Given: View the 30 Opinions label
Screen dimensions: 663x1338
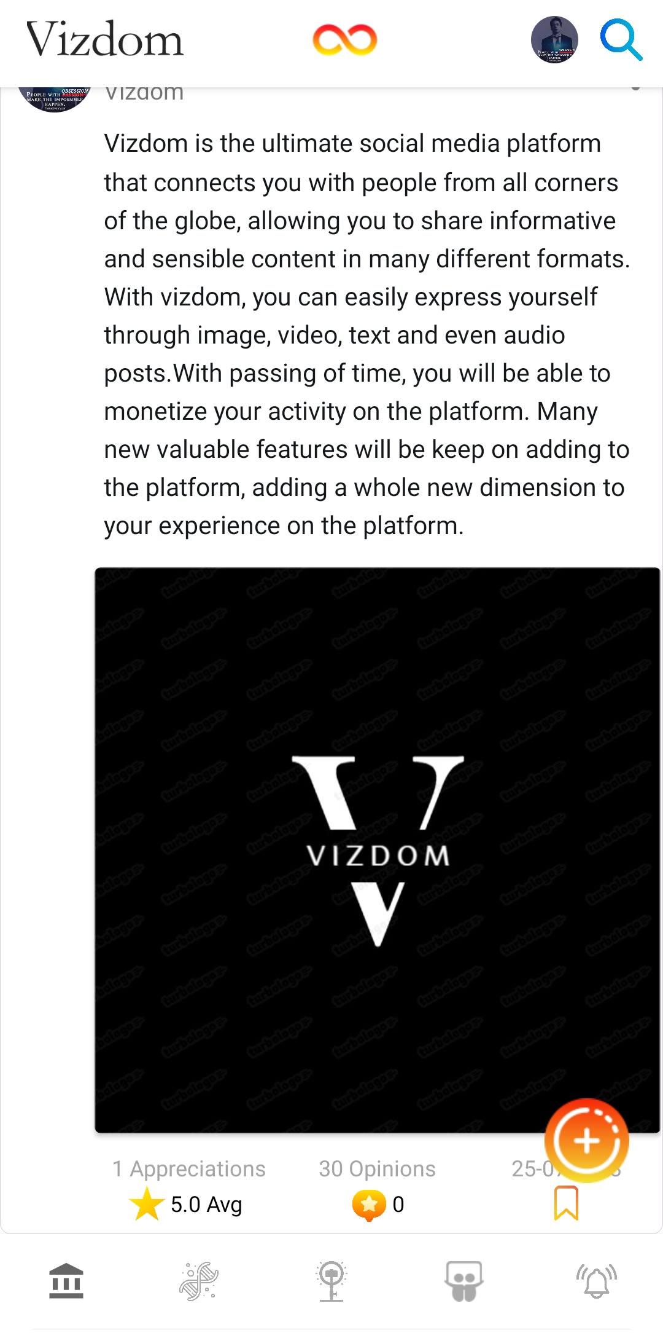Looking at the screenshot, I should click(x=377, y=1168).
